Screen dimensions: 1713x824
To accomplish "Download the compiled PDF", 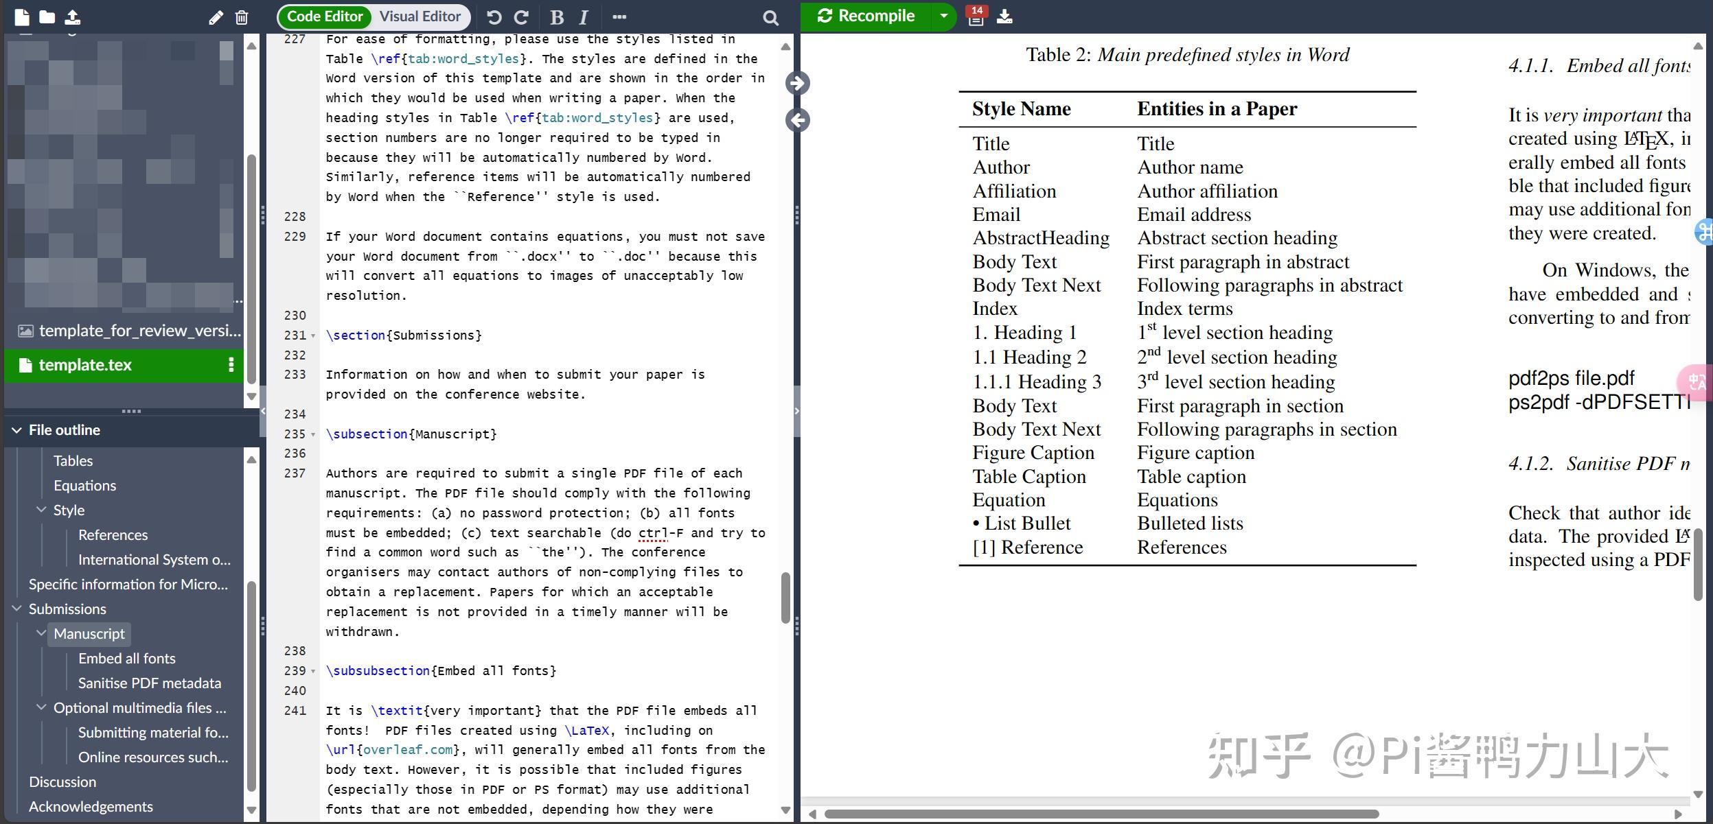I will coord(1004,16).
